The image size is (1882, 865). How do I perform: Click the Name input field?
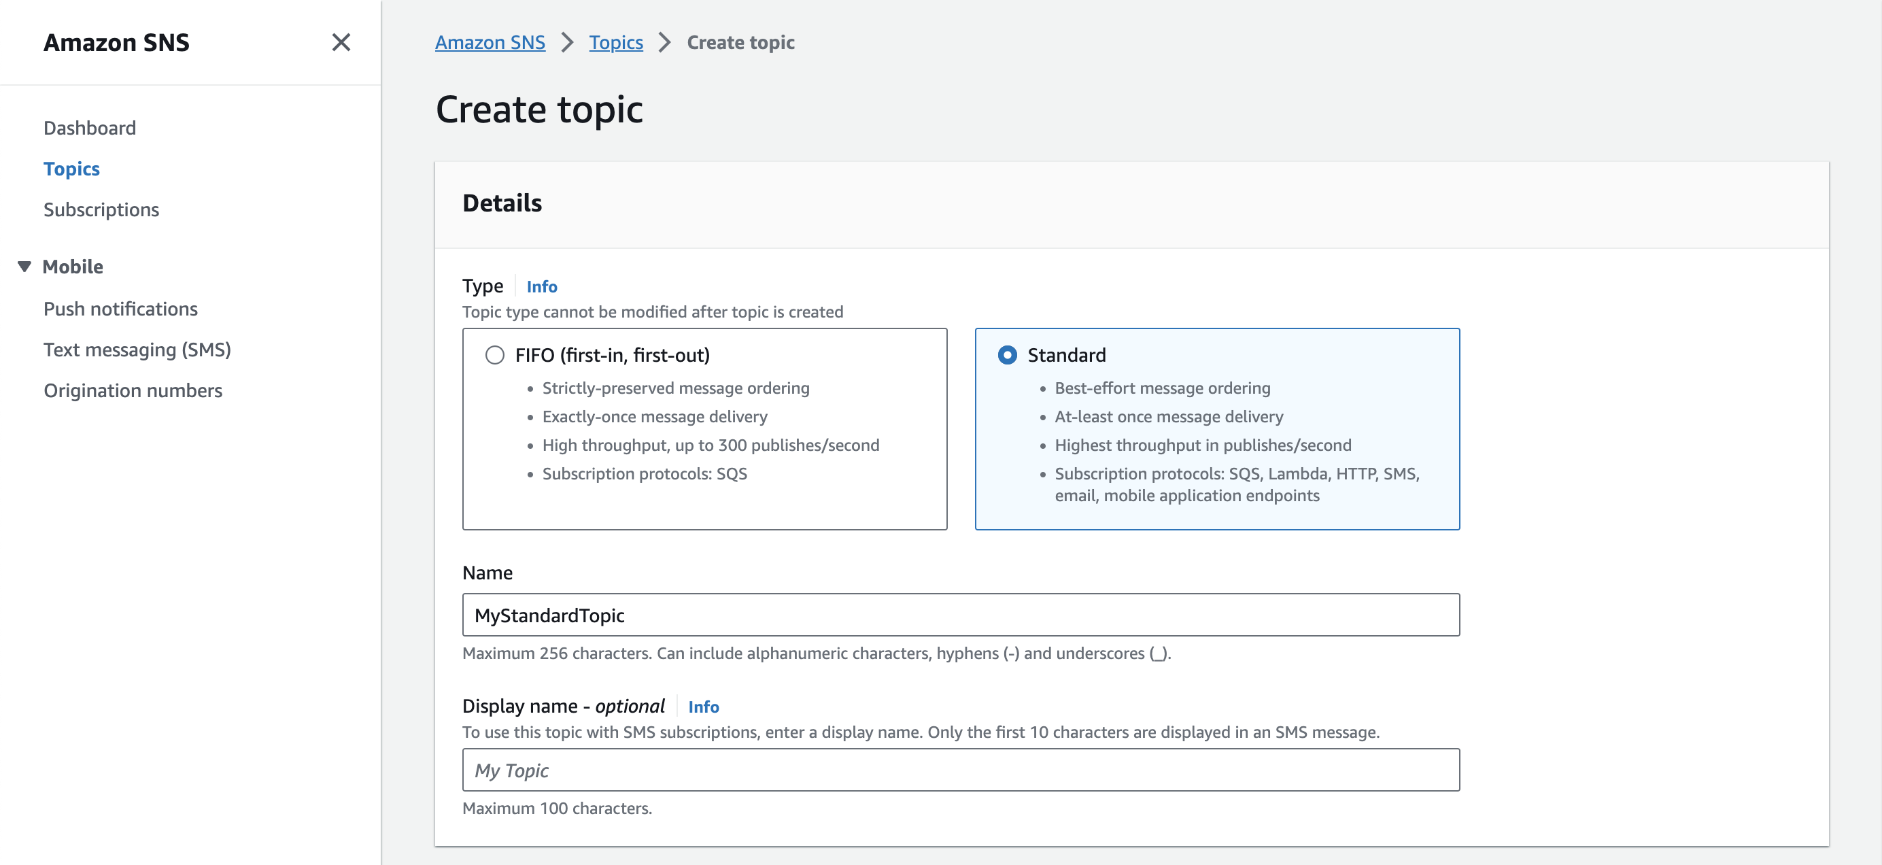point(960,615)
